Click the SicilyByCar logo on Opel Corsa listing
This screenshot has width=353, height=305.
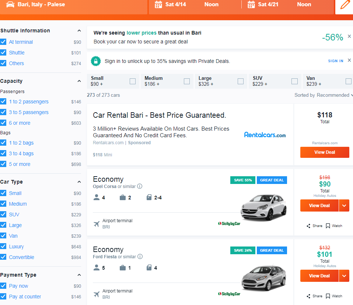[229, 224]
